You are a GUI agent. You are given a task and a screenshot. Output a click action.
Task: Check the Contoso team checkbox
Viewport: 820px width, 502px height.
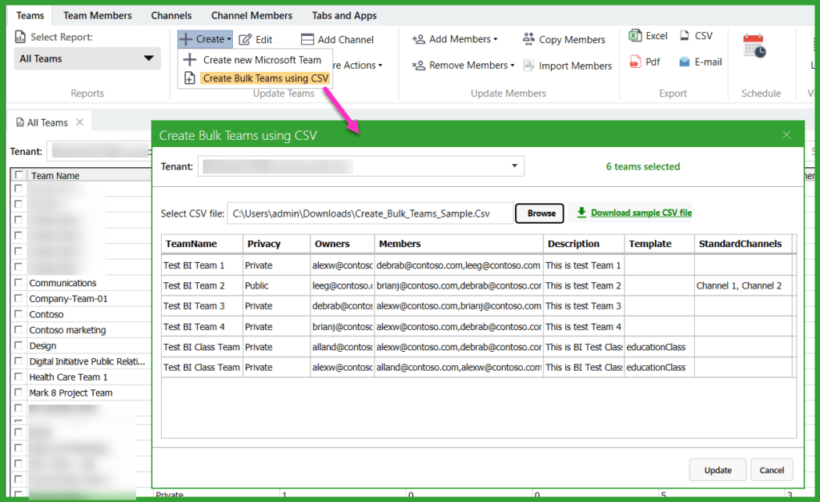(x=19, y=313)
